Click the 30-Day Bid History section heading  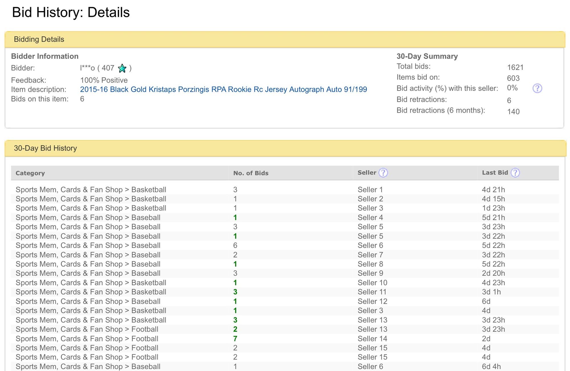coord(45,148)
